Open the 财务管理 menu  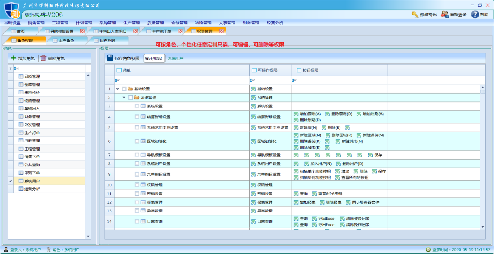pyautogui.click(x=251, y=23)
